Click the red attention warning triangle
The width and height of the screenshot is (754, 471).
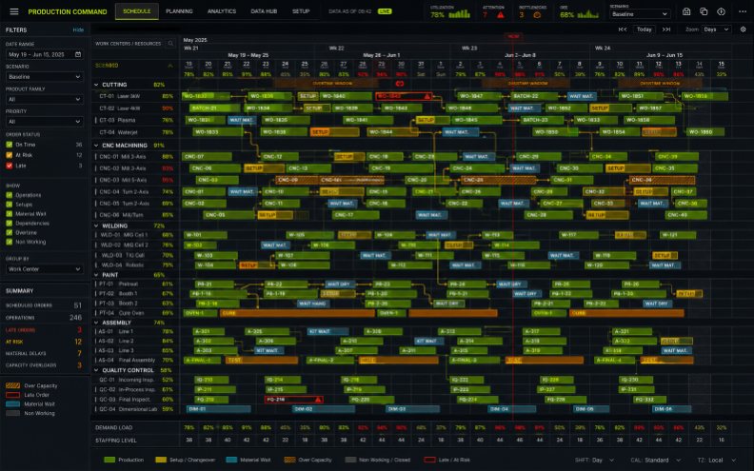tap(501, 15)
